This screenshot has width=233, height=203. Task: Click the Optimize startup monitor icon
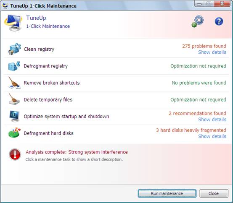coord(14,116)
